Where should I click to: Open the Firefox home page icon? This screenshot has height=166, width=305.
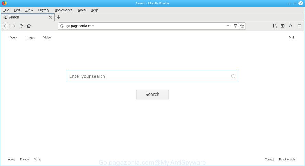(29, 26)
